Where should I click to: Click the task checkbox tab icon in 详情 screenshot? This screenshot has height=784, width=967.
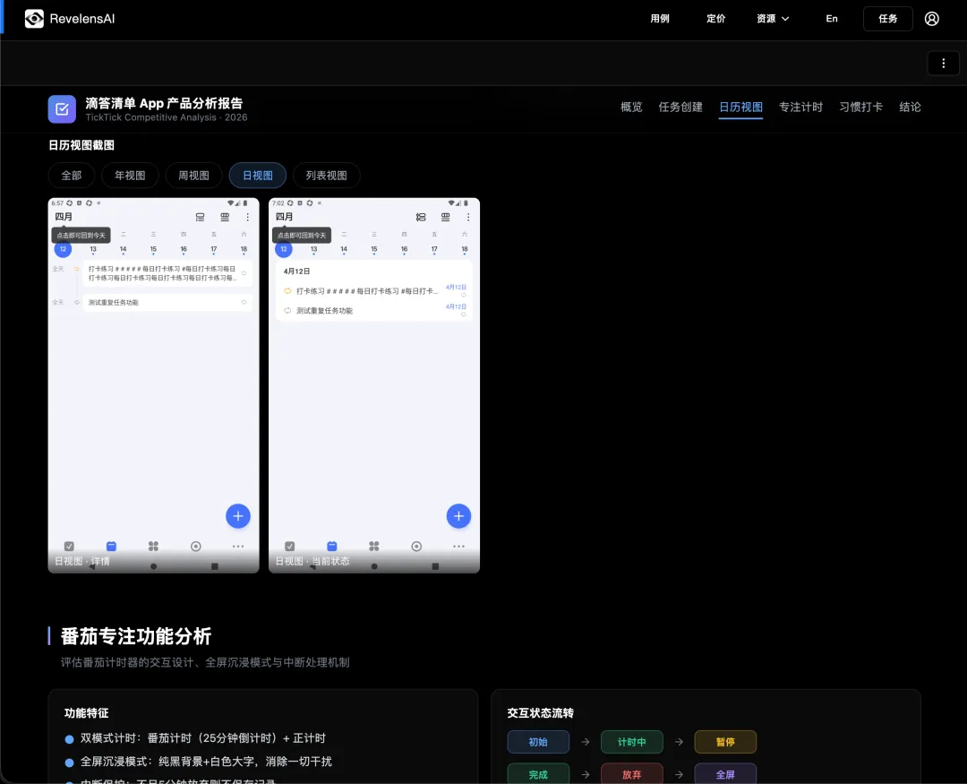[x=69, y=547]
